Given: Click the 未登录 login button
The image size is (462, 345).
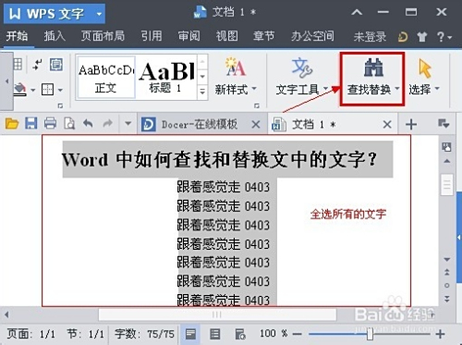Looking at the screenshot, I should (x=370, y=37).
